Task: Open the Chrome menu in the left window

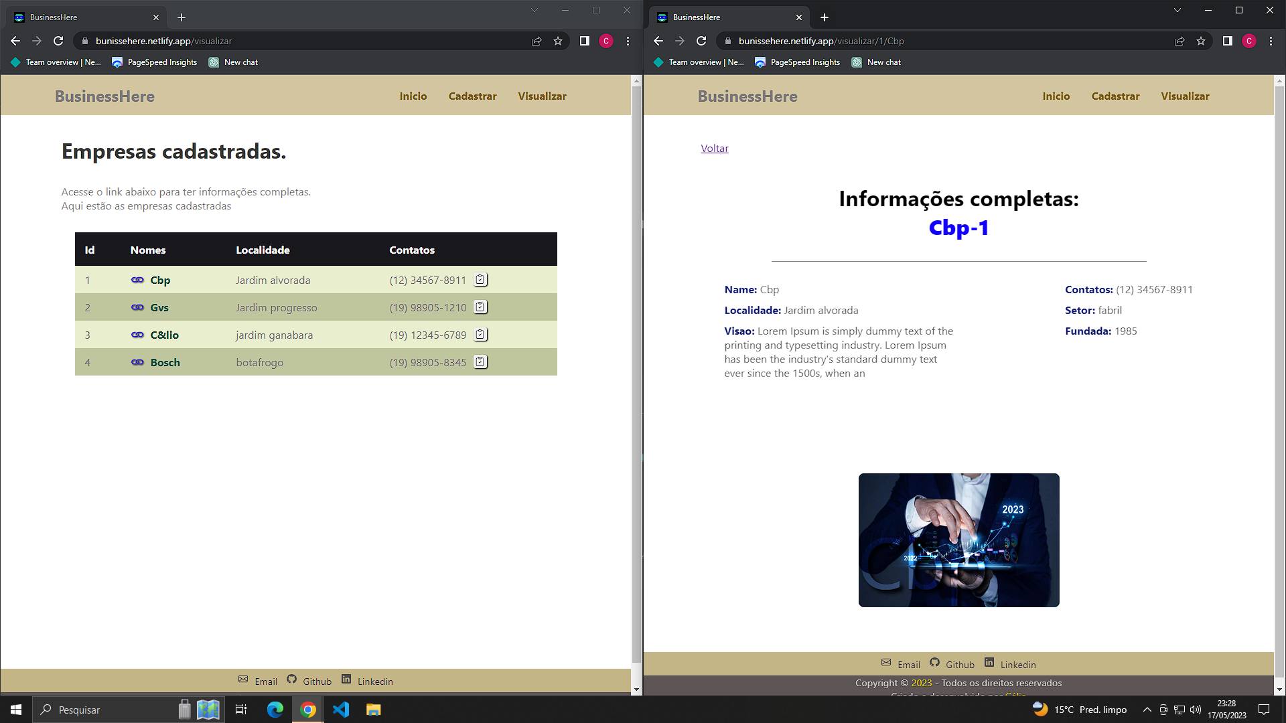Action: (628, 41)
